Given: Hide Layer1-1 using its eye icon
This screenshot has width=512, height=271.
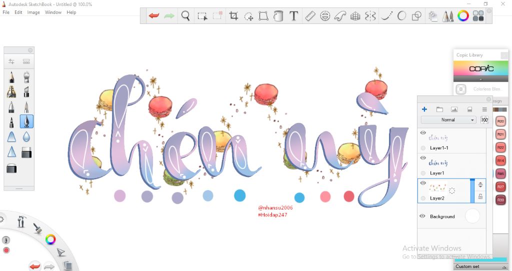Looking at the screenshot, I should pyautogui.click(x=423, y=133).
